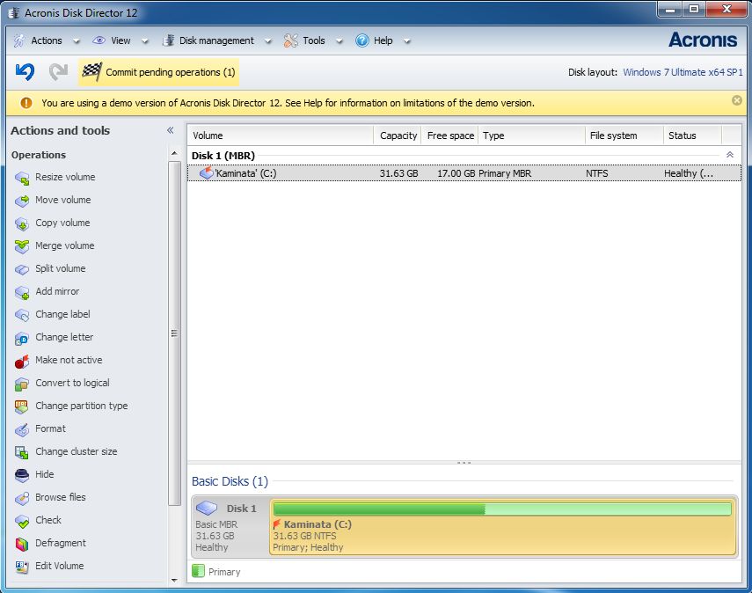Sort by the Free space column header
Image resolution: width=752 pixels, height=593 pixels.
449,135
